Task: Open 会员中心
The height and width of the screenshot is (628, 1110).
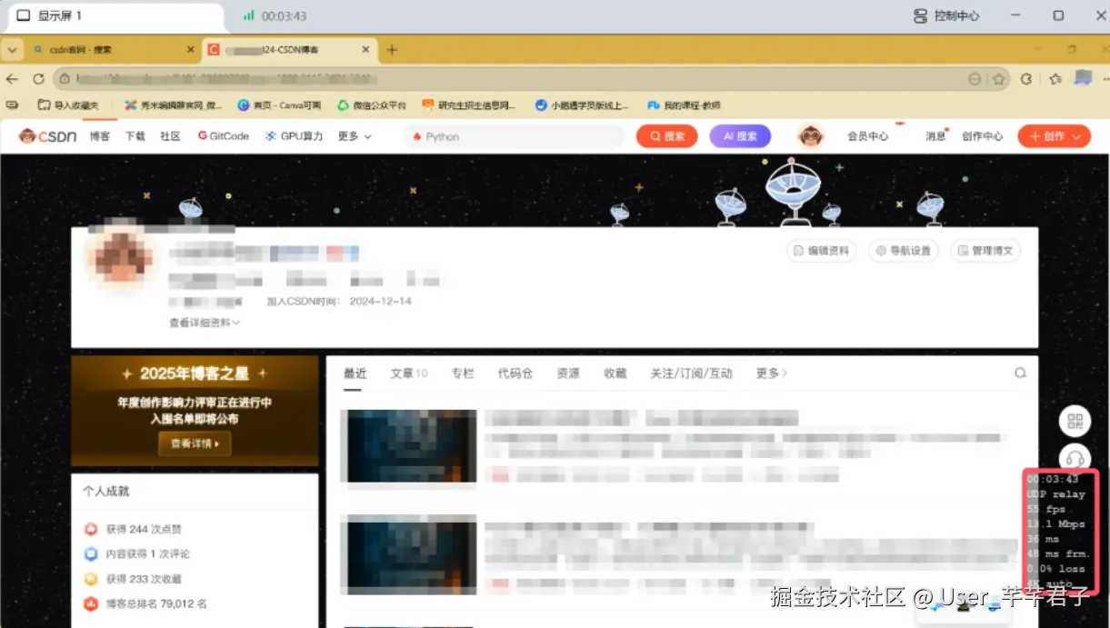Action: point(867,136)
